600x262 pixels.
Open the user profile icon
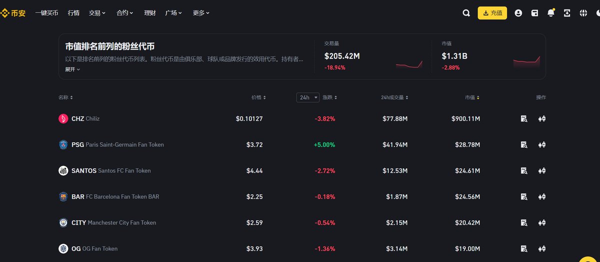(518, 13)
